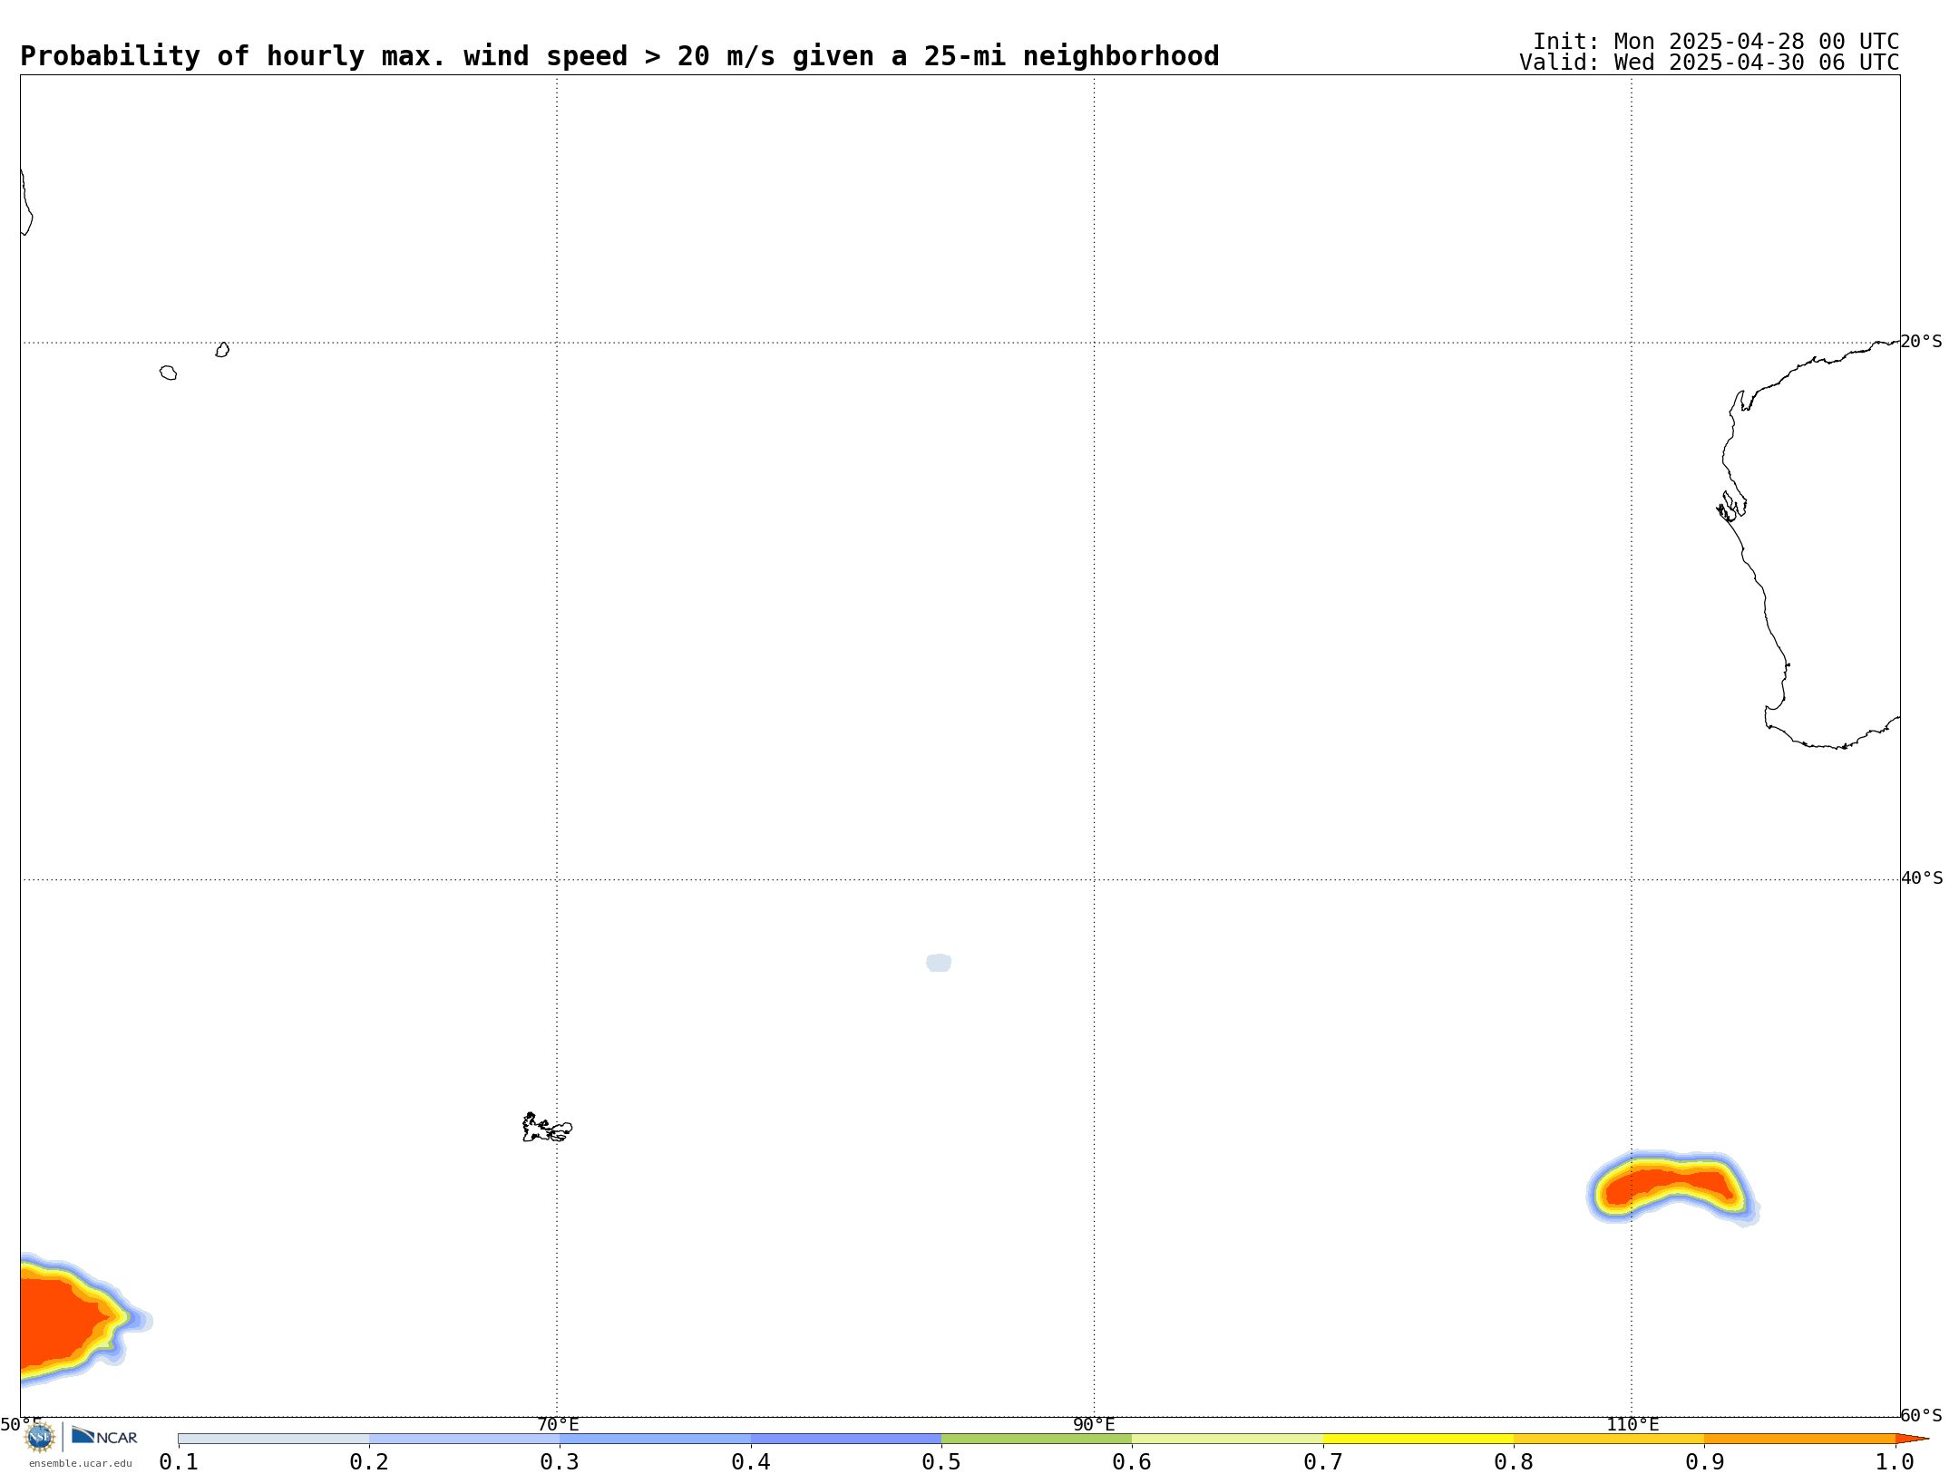The height and width of the screenshot is (1474, 1959).
Task: Click the 90°E longitude label
Action: [1094, 1425]
